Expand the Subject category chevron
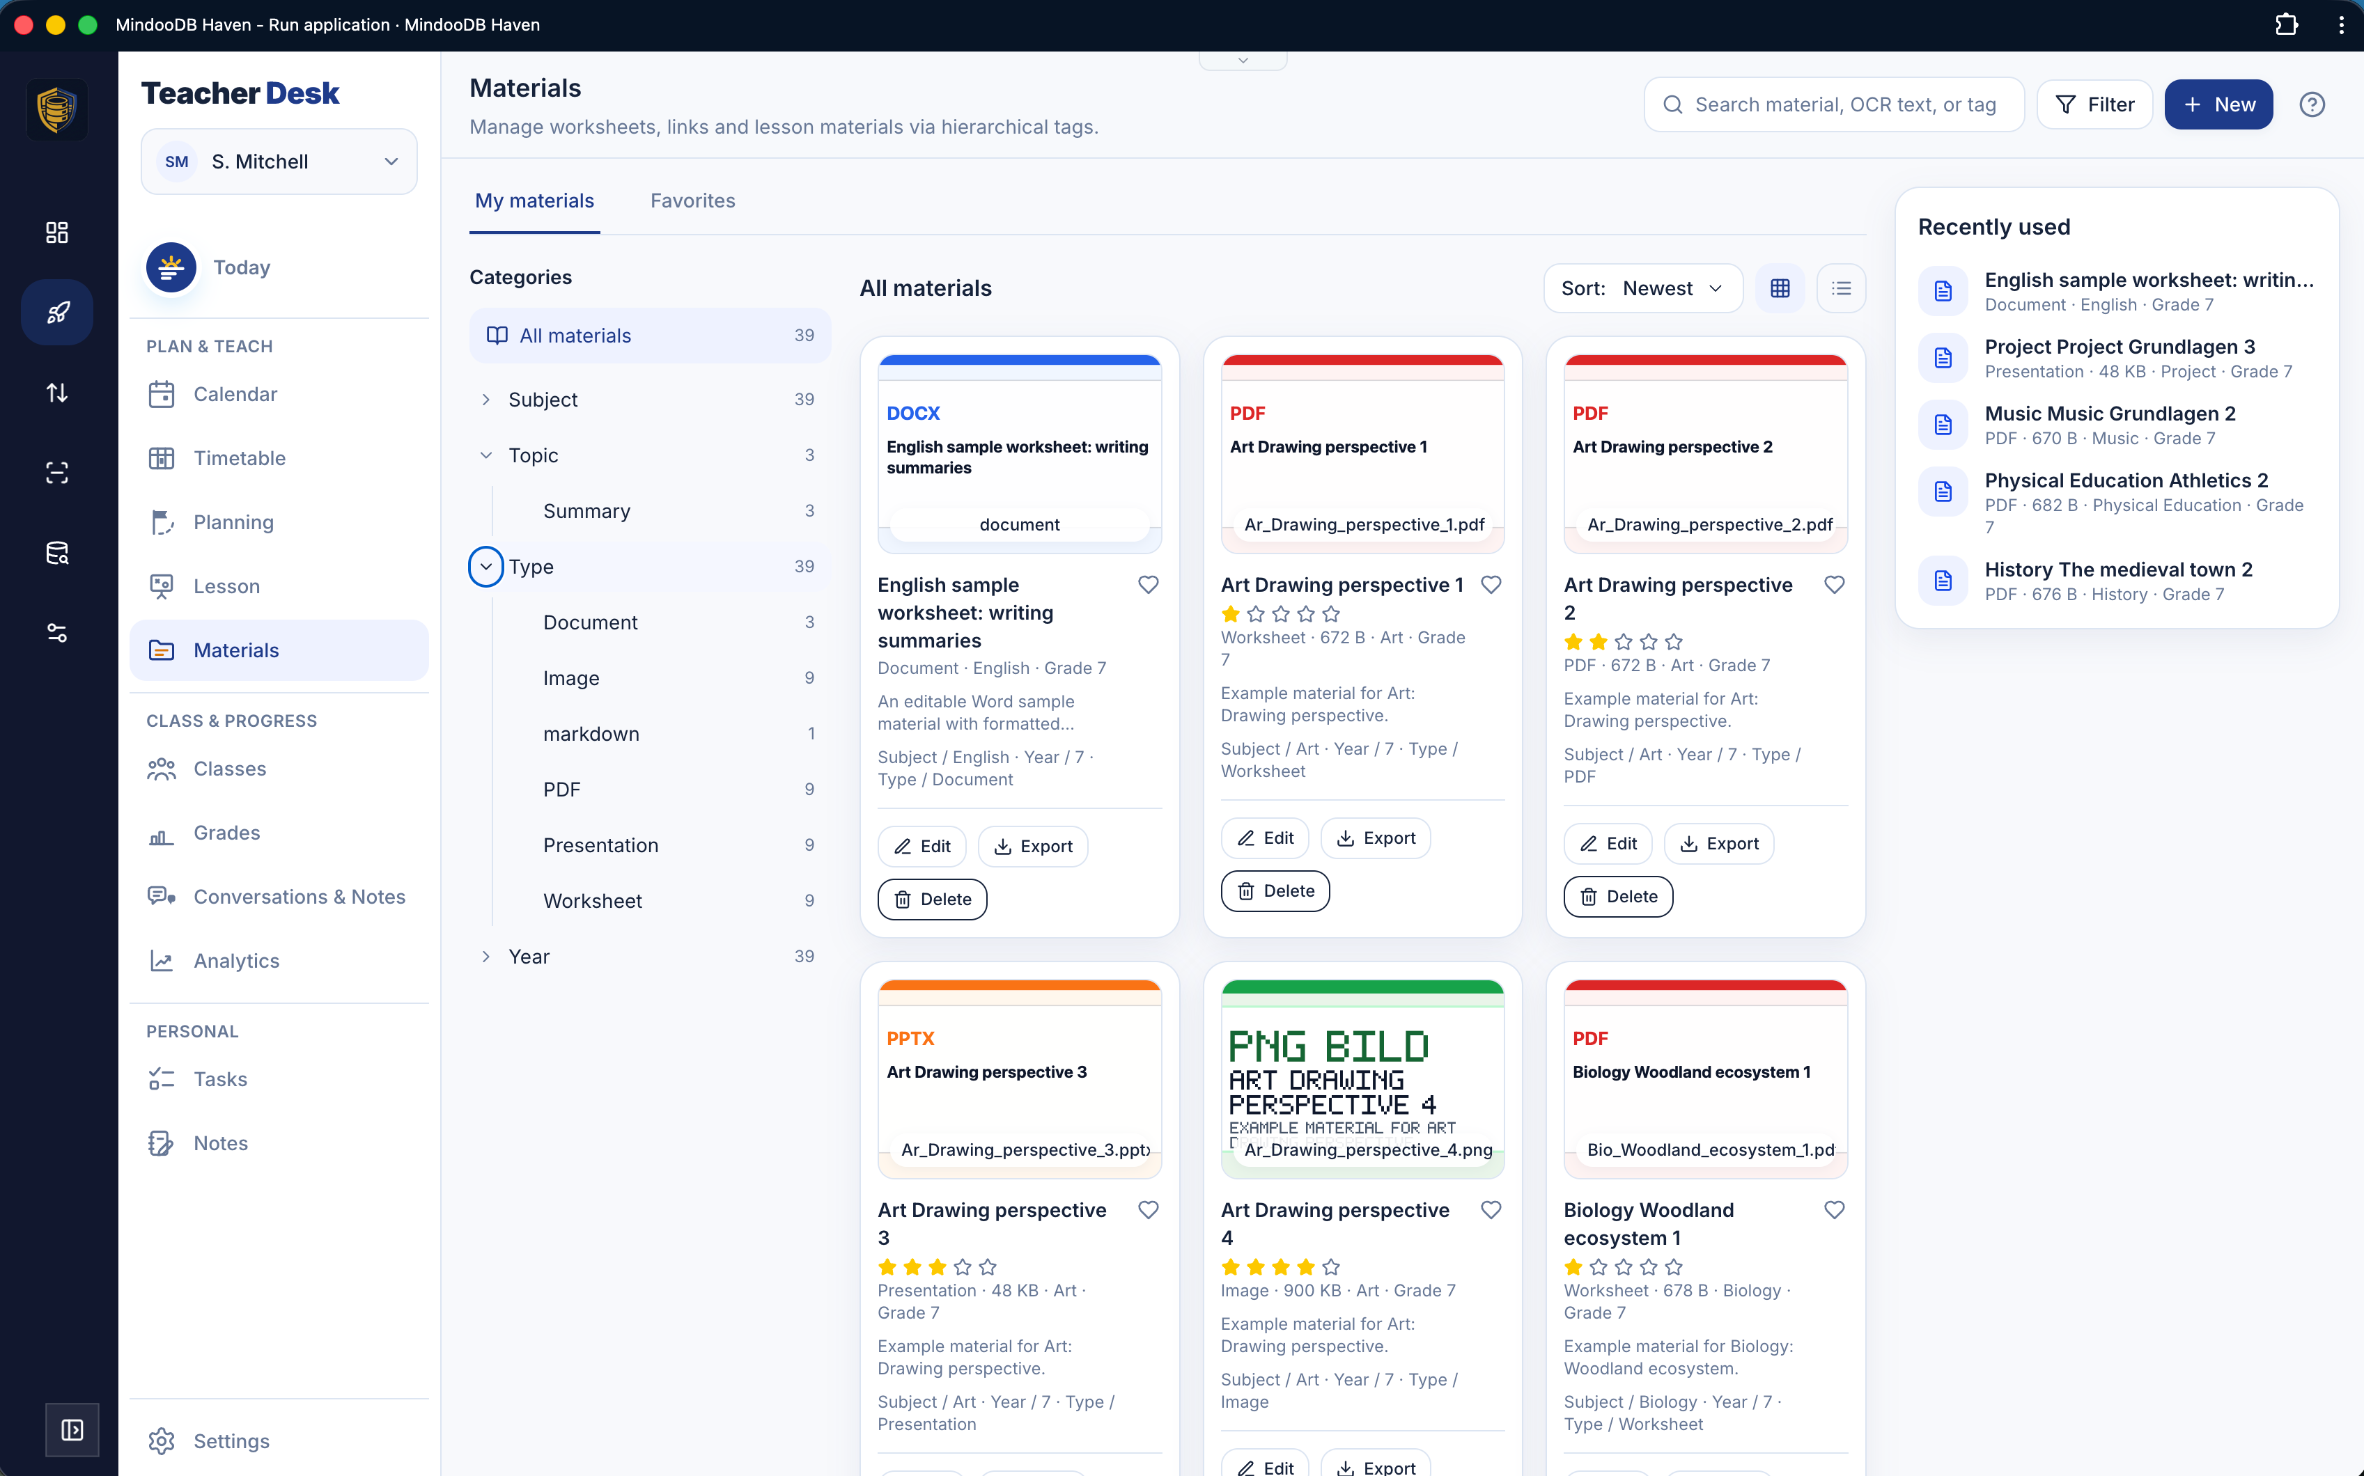The width and height of the screenshot is (2364, 1476). [485, 399]
